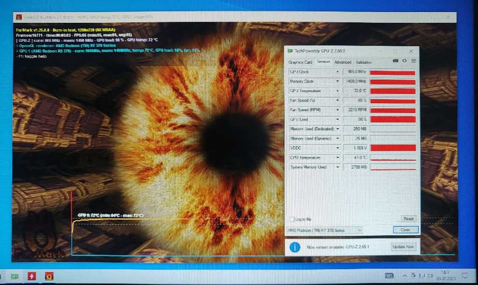The height and width of the screenshot is (285, 478).
Task: Open the Validation tab
Action: 364,62
